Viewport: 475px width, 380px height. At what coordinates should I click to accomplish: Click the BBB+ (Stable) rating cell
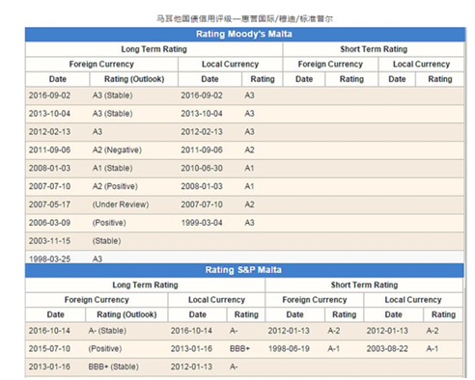[x=114, y=366]
